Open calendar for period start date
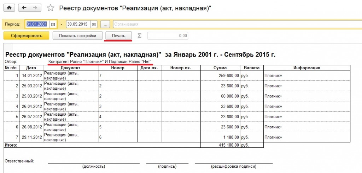362x173 pixels. [53, 24]
